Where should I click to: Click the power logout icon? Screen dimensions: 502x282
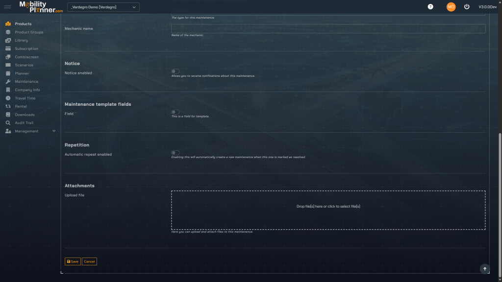point(467,7)
